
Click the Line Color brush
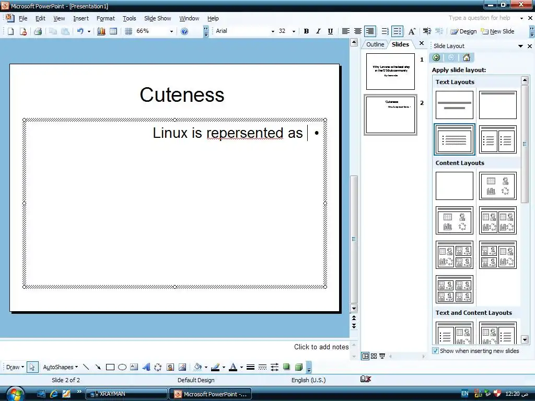click(215, 367)
